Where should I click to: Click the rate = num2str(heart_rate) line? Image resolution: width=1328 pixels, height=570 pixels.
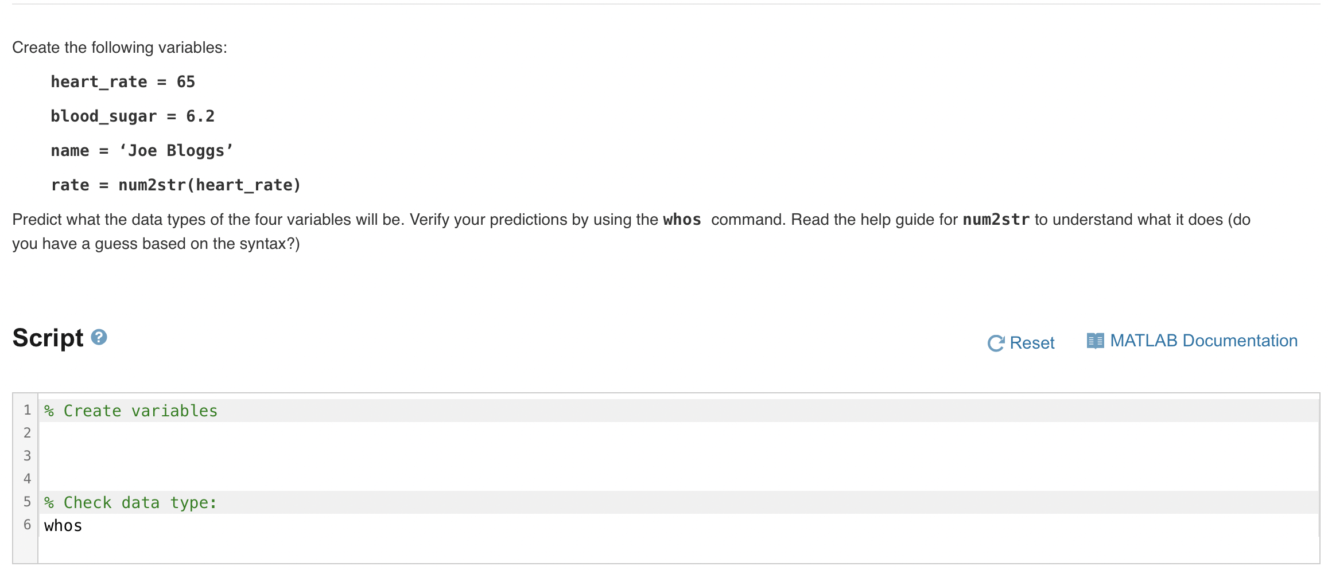pos(176,185)
